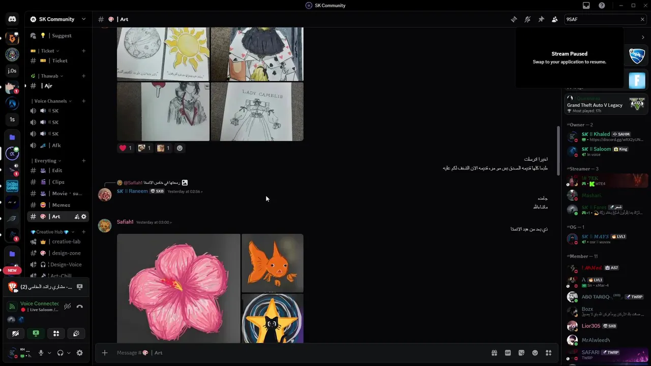
Task: Toggle the heart reaction on post
Action: (x=126, y=148)
